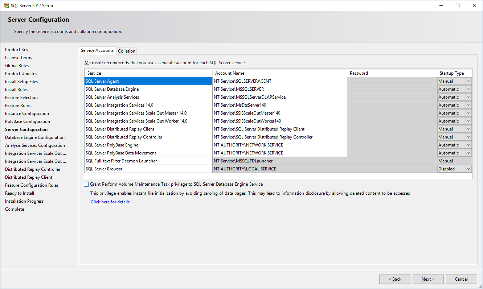This screenshot has height=289, width=483.
Task: Click account name NT Service\SSISScaleOutMaster140
Action: 280,113
